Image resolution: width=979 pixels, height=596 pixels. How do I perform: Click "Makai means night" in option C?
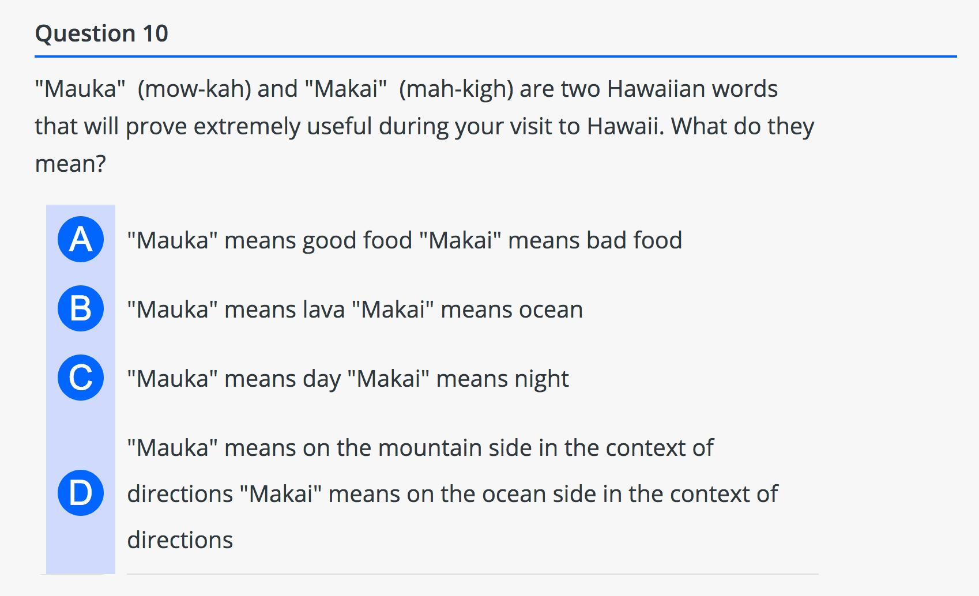click(x=458, y=379)
